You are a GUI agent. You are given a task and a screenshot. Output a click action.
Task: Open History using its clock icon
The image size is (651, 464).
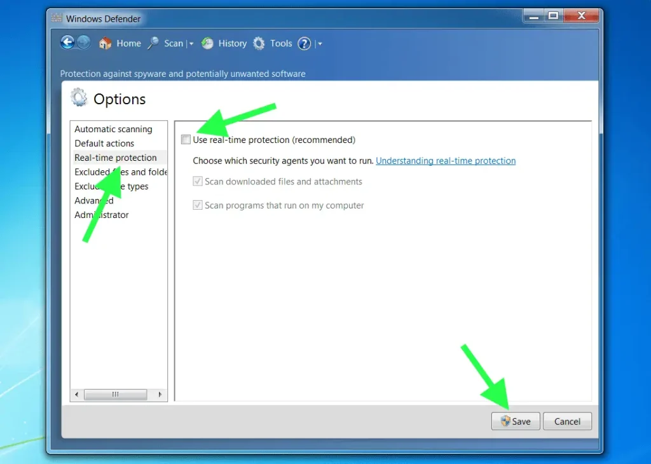[207, 43]
